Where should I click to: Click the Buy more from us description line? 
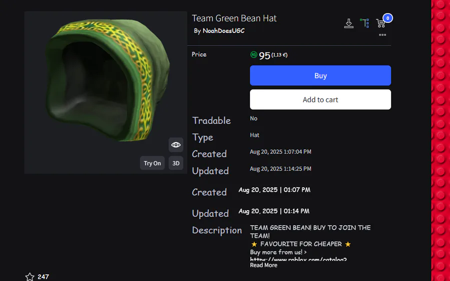point(278,253)
